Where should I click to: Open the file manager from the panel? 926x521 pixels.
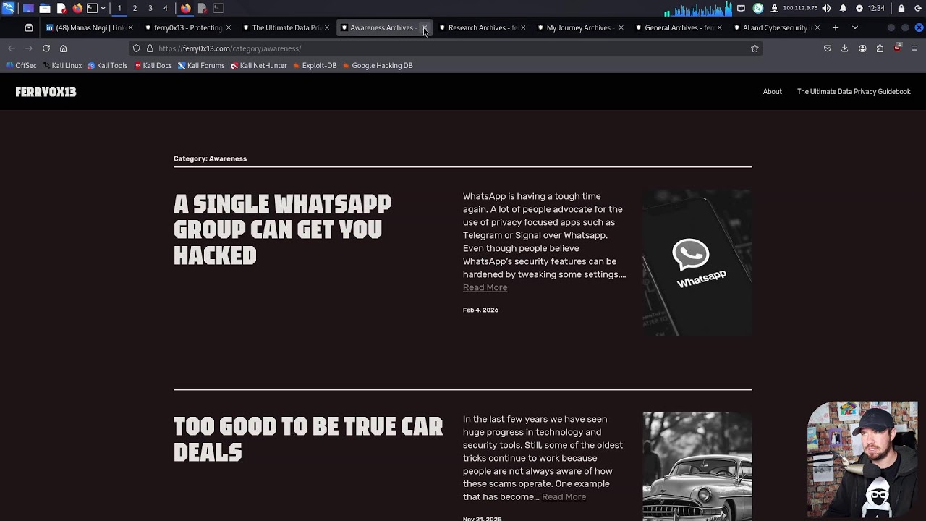[x=45, y=8]
